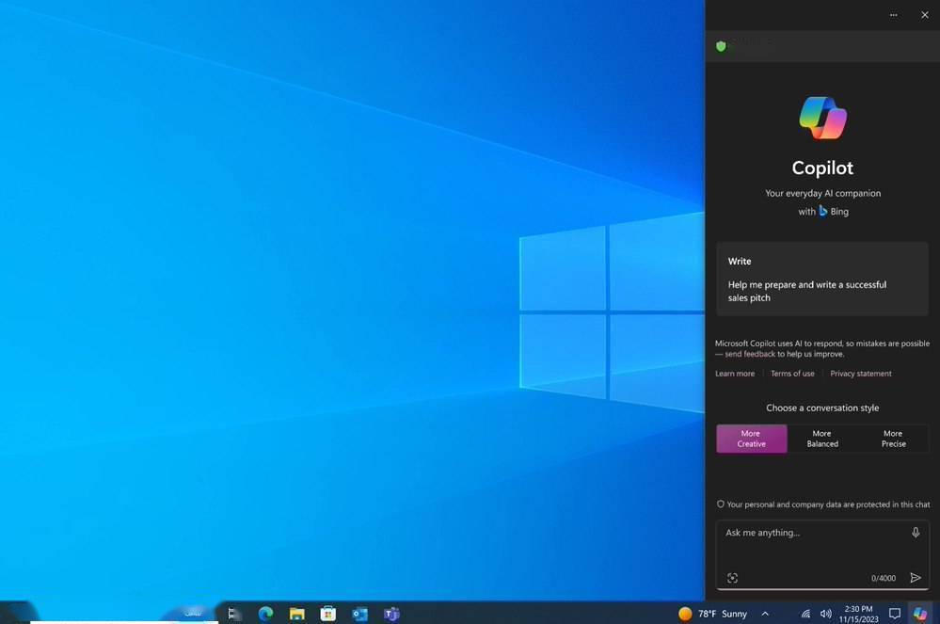
Task: Send the message with the arrow icon
Action: tap(916, 578)
